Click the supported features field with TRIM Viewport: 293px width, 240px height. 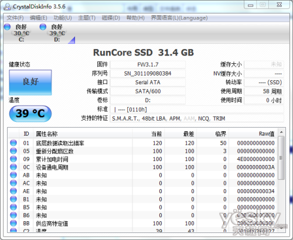[x=197, y=118]
